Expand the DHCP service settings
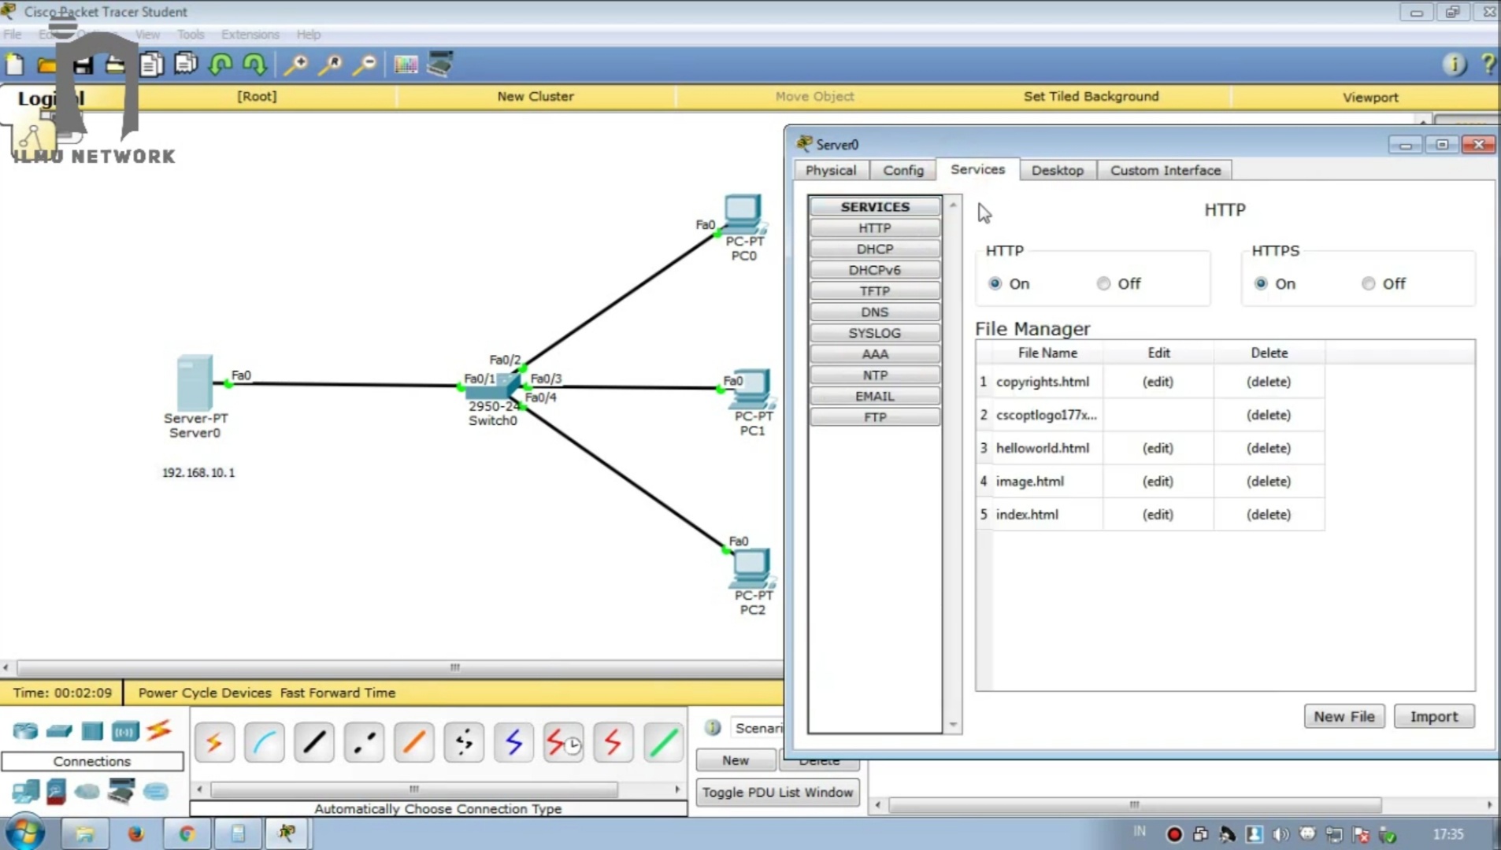The image size is (1501, 850). point(875,249)
